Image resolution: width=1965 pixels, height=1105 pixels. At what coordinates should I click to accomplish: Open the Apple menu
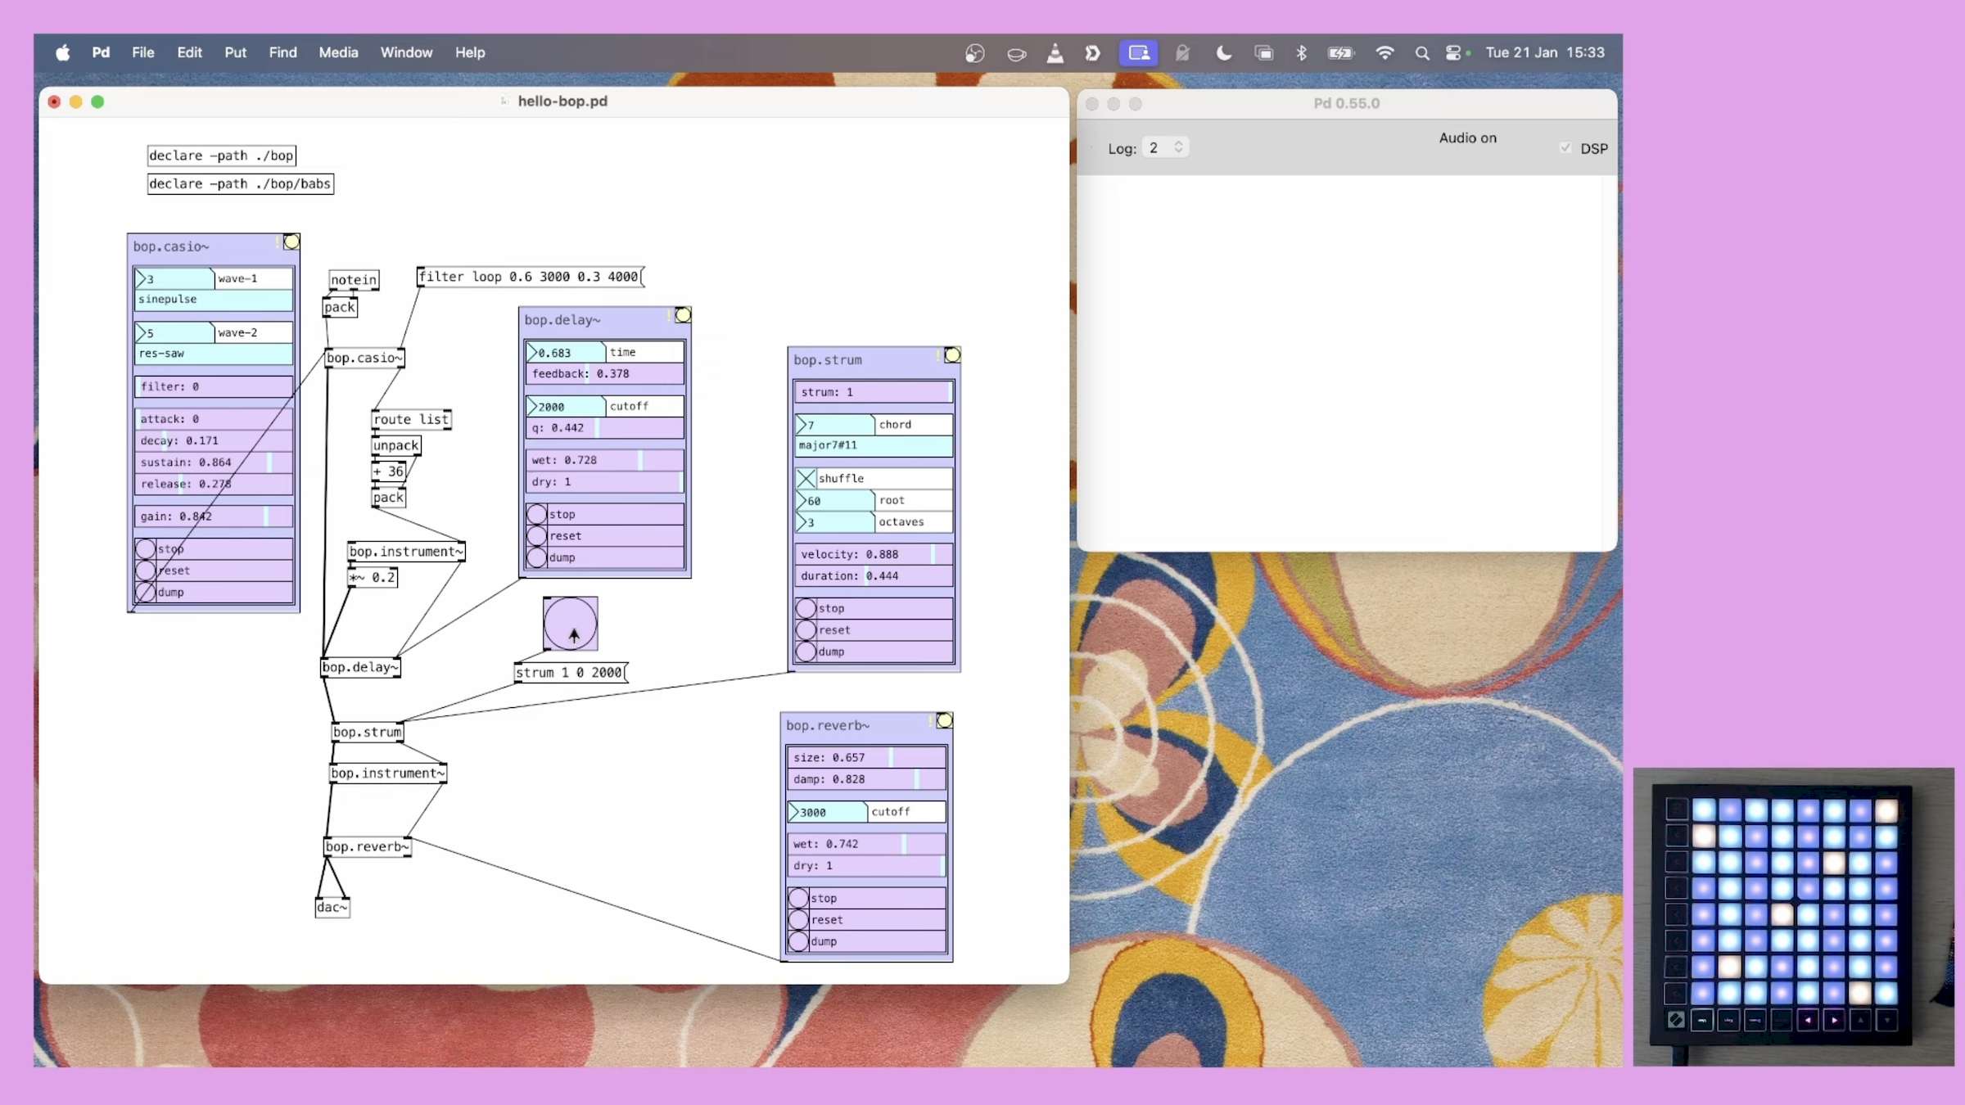63,52
